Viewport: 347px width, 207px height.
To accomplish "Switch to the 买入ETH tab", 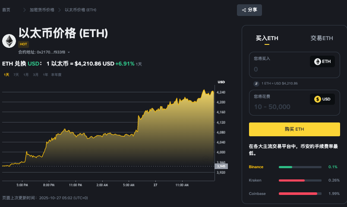I will (267, 38).
